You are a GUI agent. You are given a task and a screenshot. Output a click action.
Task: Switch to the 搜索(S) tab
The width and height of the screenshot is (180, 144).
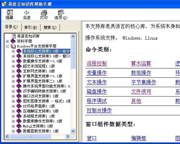tap(50, 27)
